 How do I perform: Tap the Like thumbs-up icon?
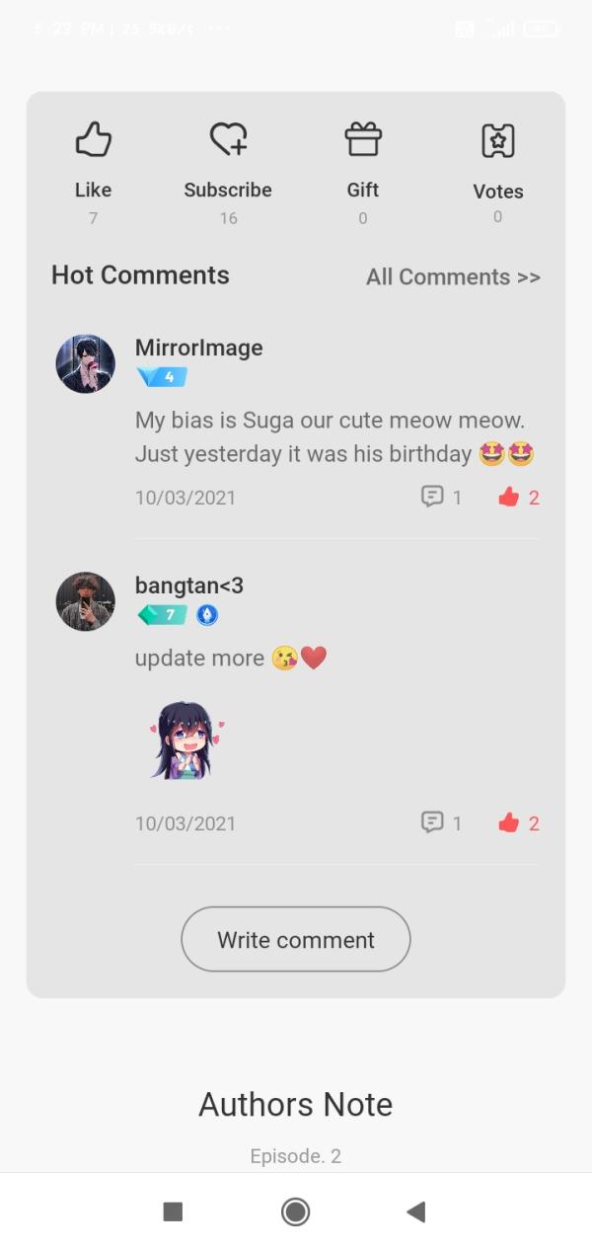94,140
